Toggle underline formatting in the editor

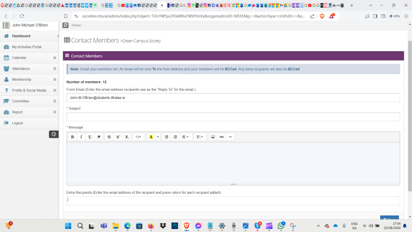tap(90, 137)
